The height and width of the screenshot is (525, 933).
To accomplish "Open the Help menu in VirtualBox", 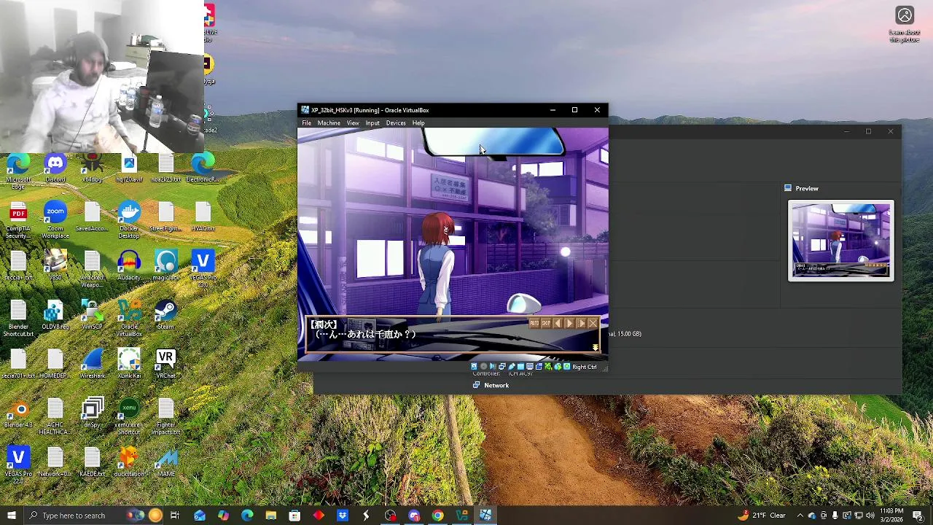I will click(418, 122).
